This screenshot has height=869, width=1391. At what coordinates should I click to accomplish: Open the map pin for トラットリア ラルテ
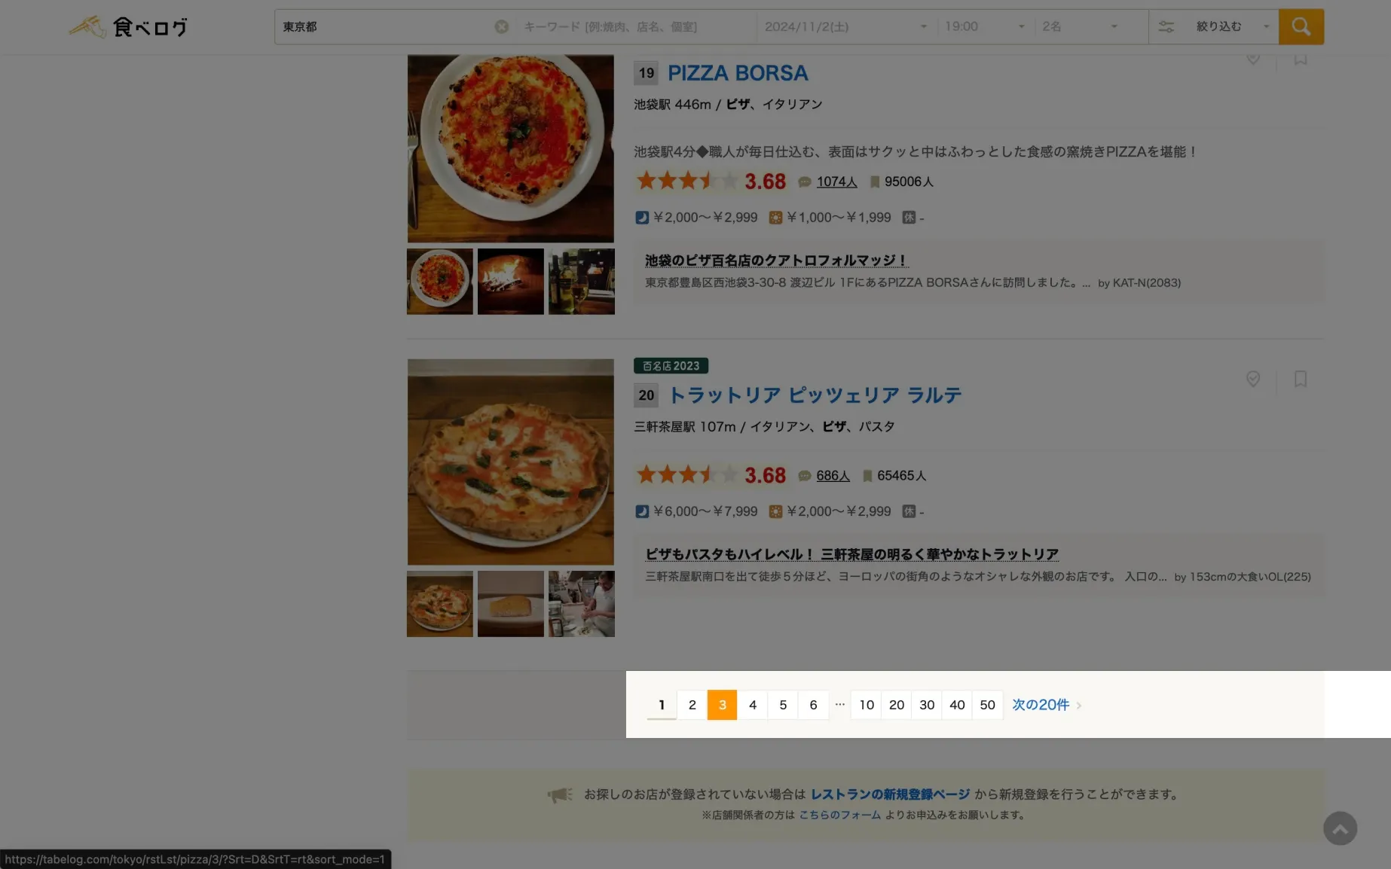pyautogui.click(x=1253, y=380)
